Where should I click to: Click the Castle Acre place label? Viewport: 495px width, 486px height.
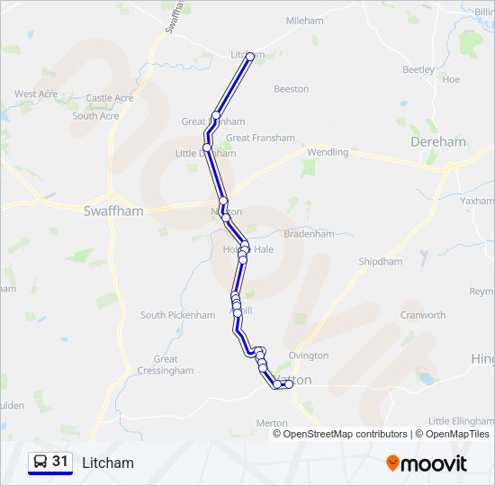tap(110, 98)
